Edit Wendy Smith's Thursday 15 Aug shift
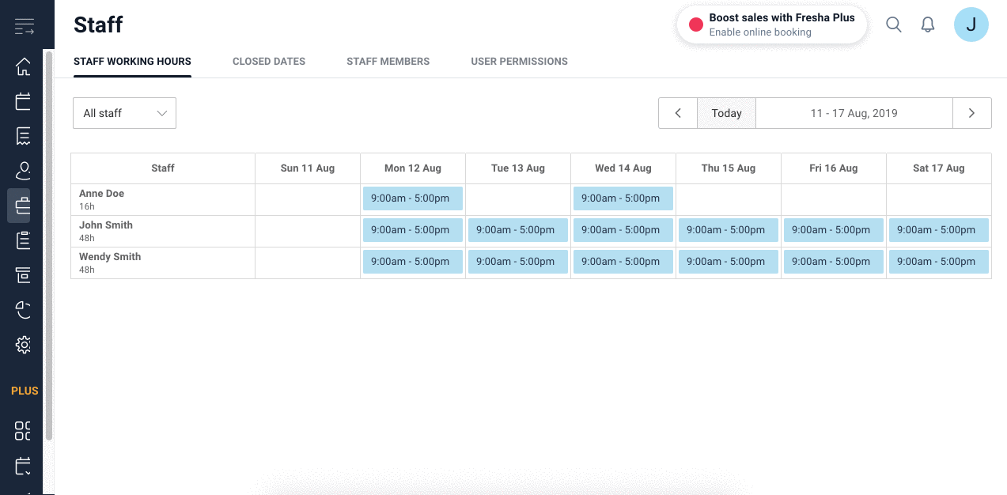The width and height of the screenshot is (1007, 495). [729, 262]
